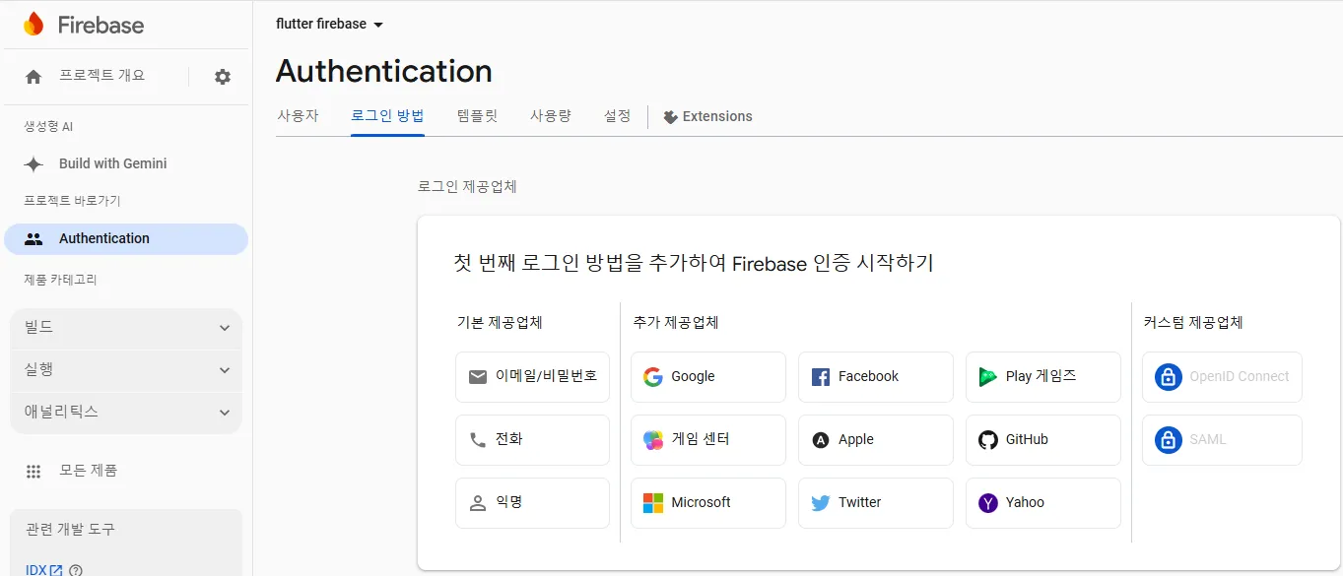Screen dimensions: 1343x576
Task: Choose 익명 sign-in provider
Action: 532,503
